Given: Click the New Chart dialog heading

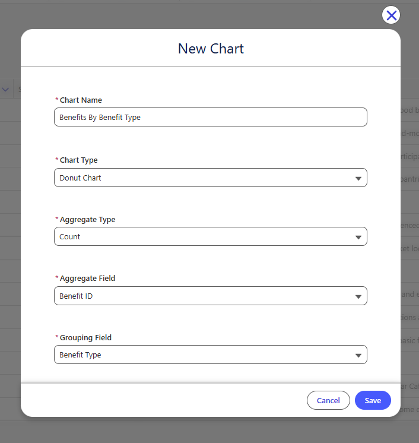Looking at the screenshot, I should tap(211, 49).
